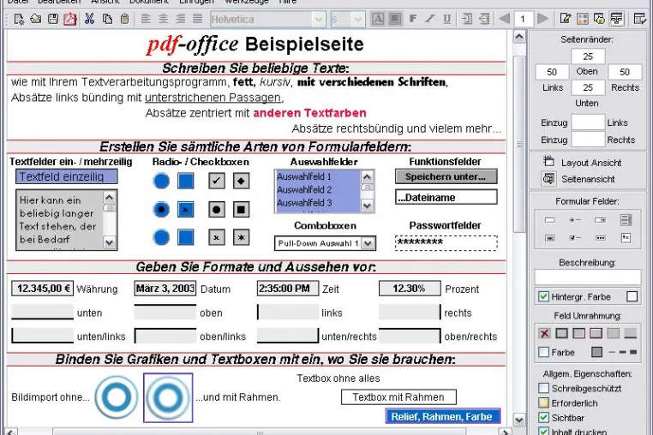Enable the Farbe border color checkbox
The width and height of the screenshot is (653, 435).
[x=543, y=352]
